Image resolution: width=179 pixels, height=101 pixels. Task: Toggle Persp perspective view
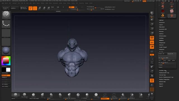pyautogui.click(x=152, y=38)
